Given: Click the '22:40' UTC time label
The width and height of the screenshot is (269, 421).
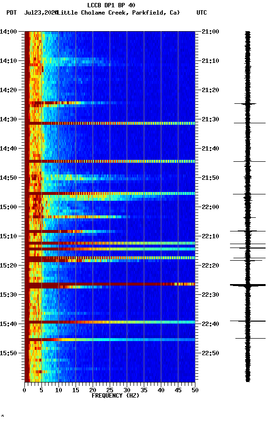Looking at the screenshot, I should coord(211,325).
